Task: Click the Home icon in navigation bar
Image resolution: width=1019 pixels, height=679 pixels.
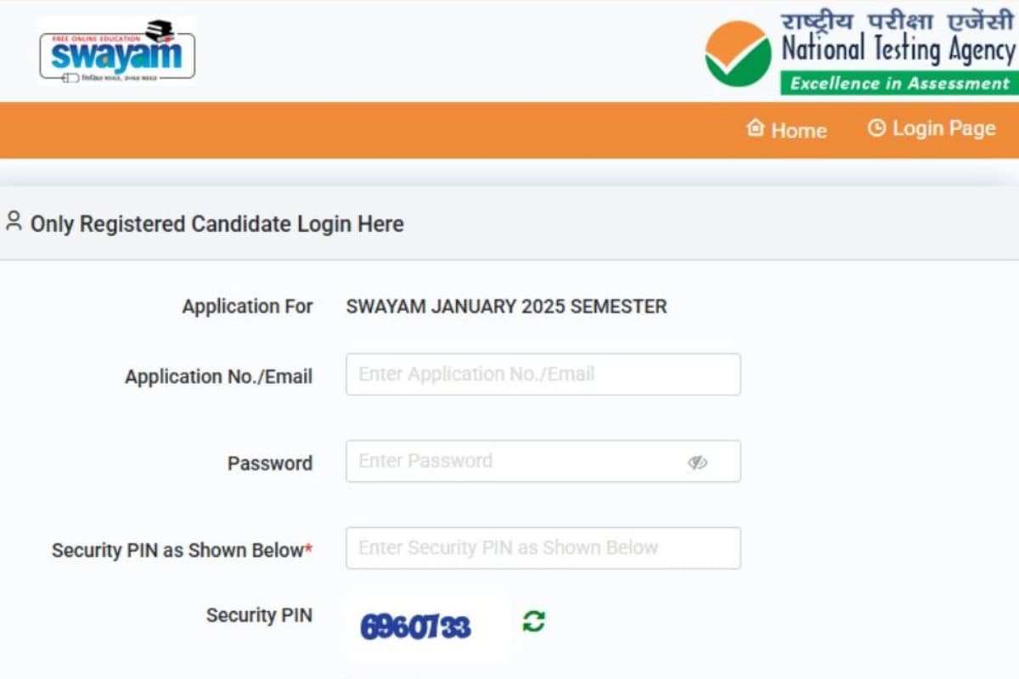Action: click(x=756, y=128)
